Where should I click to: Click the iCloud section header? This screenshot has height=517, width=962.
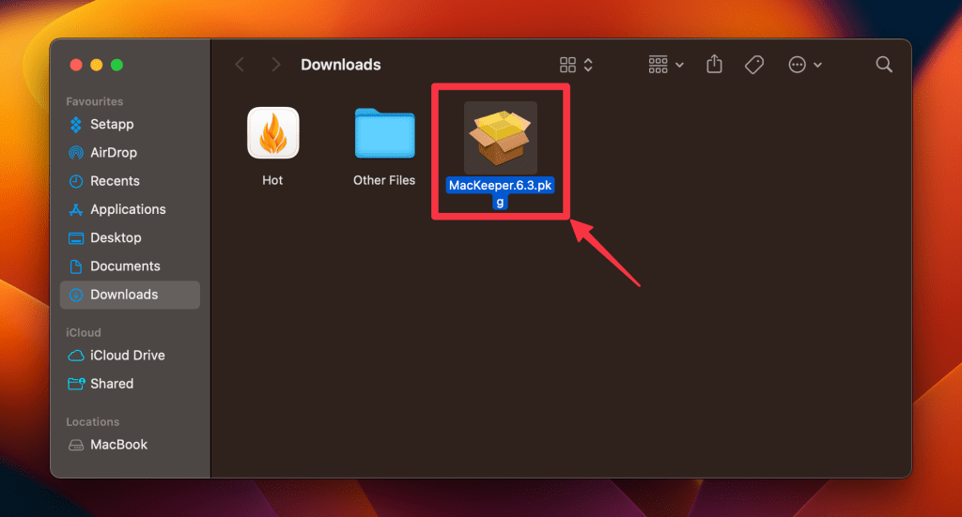(x=84, y=332)
